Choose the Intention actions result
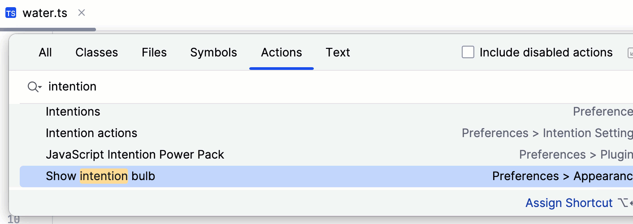The height and width of the screenshot is (224, 633). pos(91,133)
